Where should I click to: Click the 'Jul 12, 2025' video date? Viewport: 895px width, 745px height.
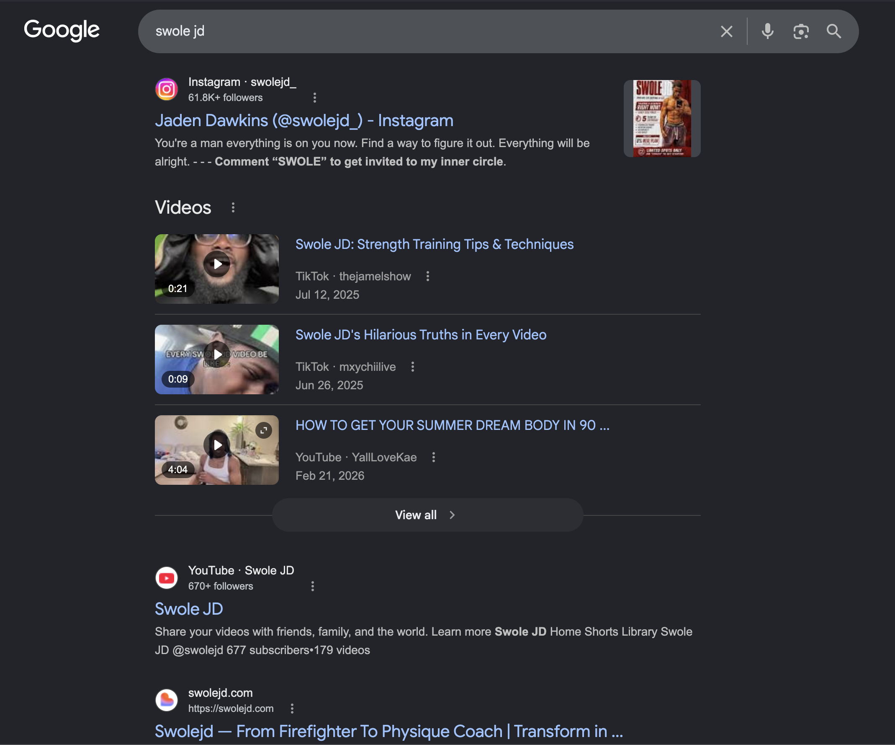(327, 295)
